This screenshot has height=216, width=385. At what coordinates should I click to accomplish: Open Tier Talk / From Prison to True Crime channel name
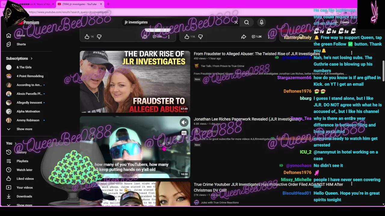pyautogui.click(x=222, y=66)
